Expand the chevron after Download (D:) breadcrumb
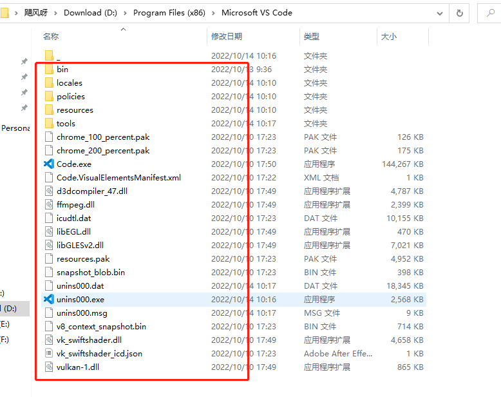The image size is (501, 397). [x=125, y=13]
